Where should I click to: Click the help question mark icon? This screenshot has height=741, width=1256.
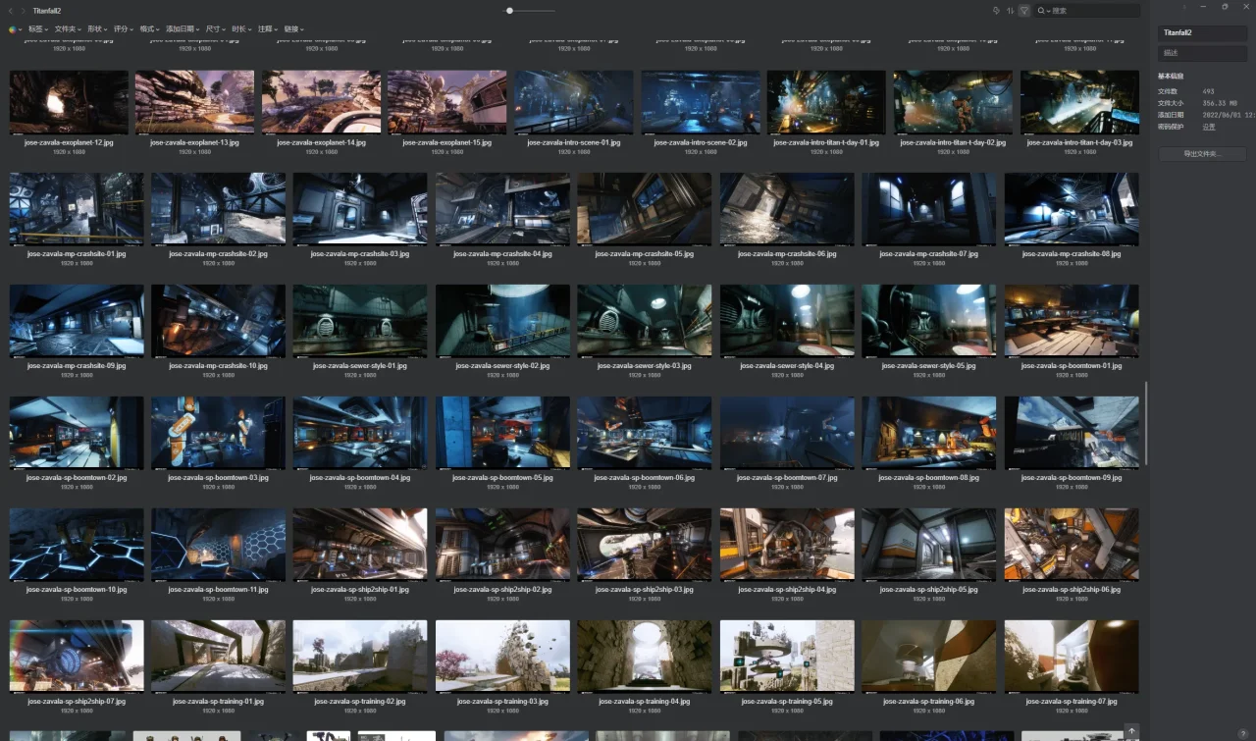tap(1242, 733)
